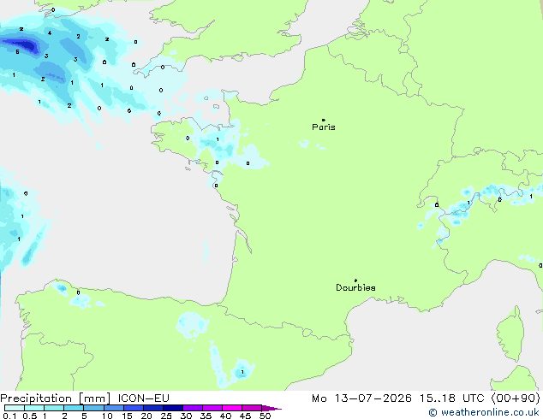The image size is (543, 419).
Task: Click the '15..18 UTC' time range text
Action: click(452, 398)
